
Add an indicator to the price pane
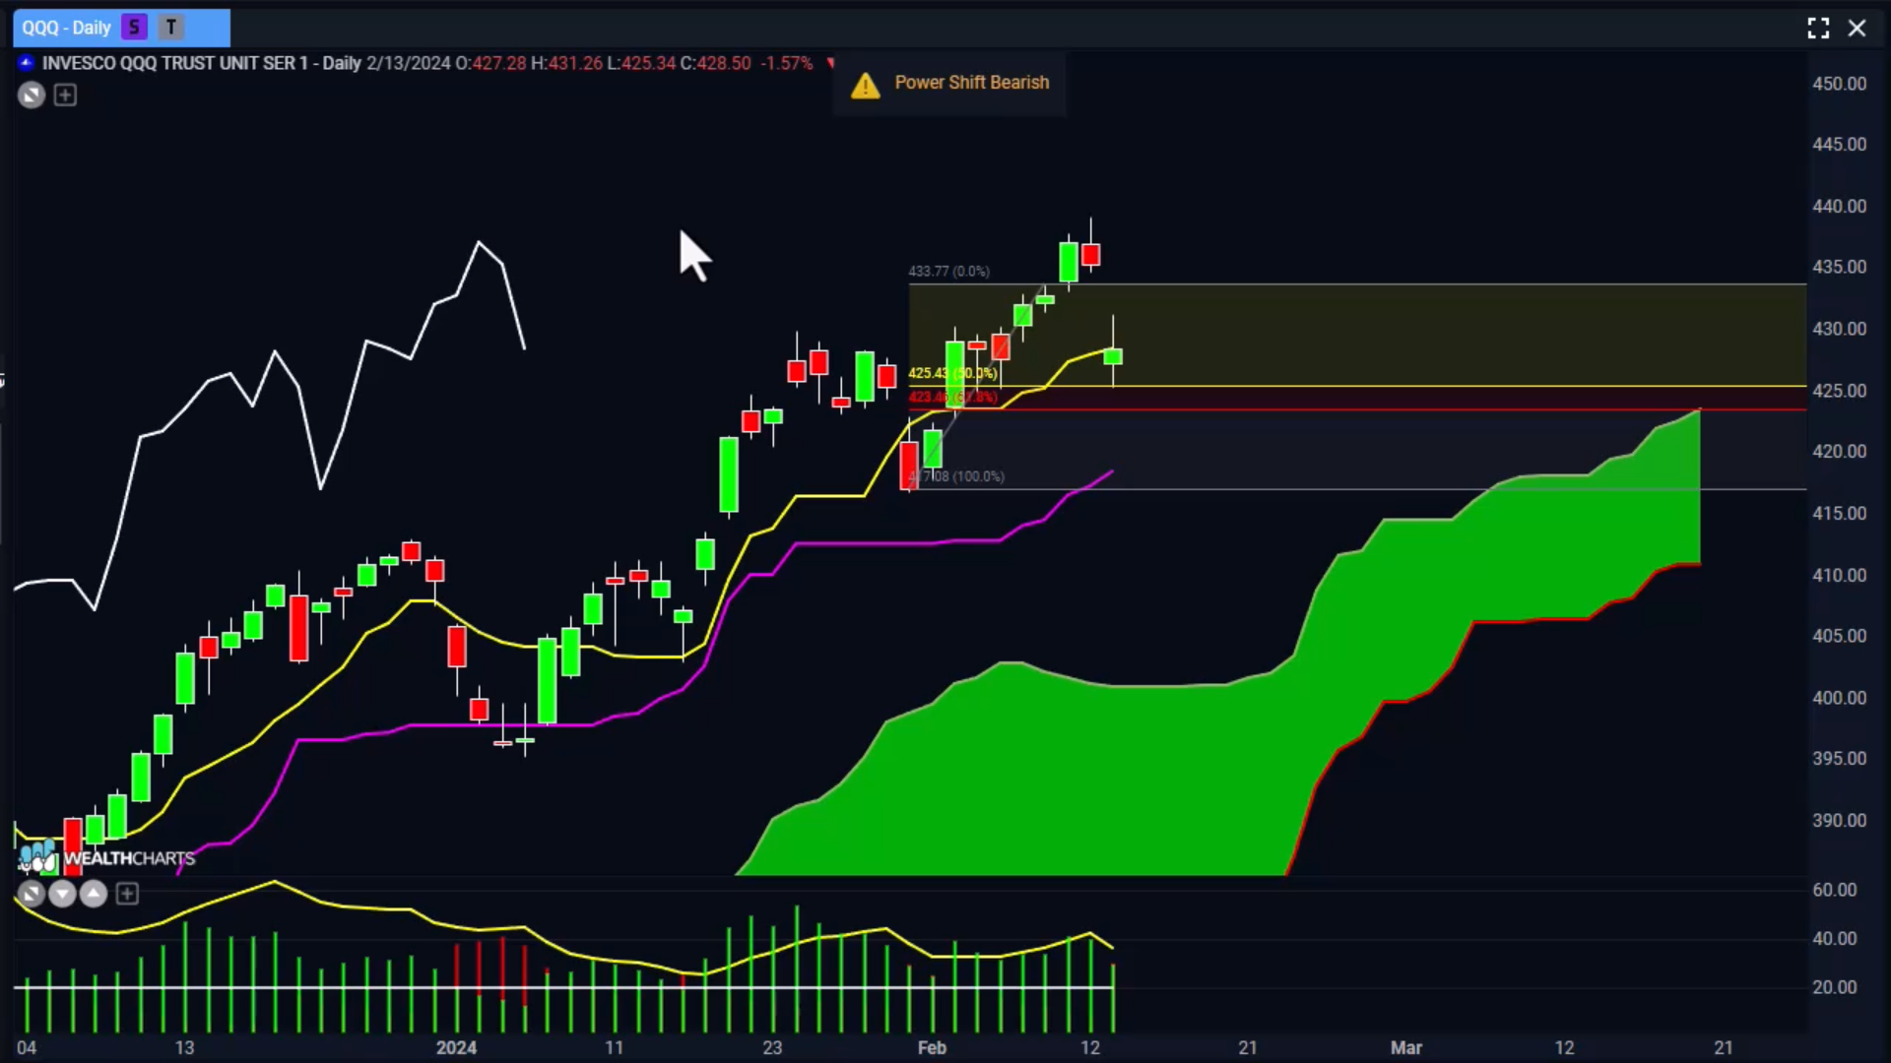(x=65, y=95)
